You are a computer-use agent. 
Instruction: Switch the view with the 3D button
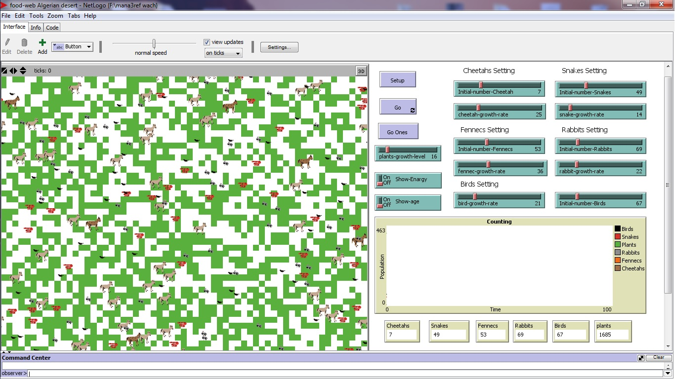tap(361, 71)
